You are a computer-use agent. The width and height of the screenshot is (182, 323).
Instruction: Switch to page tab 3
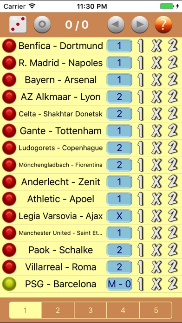pos(91,310)
